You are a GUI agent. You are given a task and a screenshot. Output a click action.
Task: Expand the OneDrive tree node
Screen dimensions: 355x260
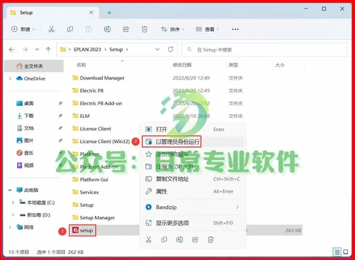click(10, 79)
